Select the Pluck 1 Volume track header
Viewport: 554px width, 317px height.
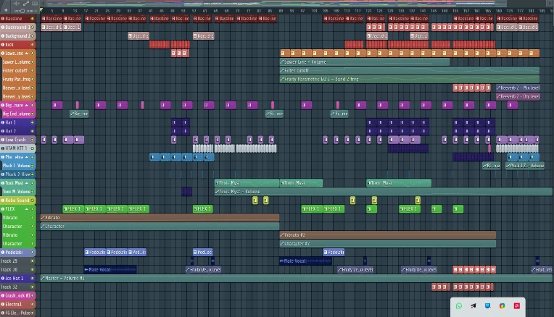(17, 166)
